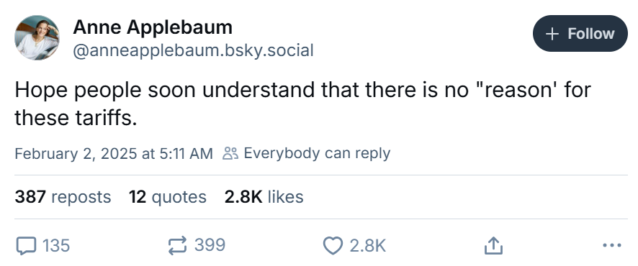The image size is (638, 266).
Task: View the 2.8K likes list
Action: pos(264,197)
